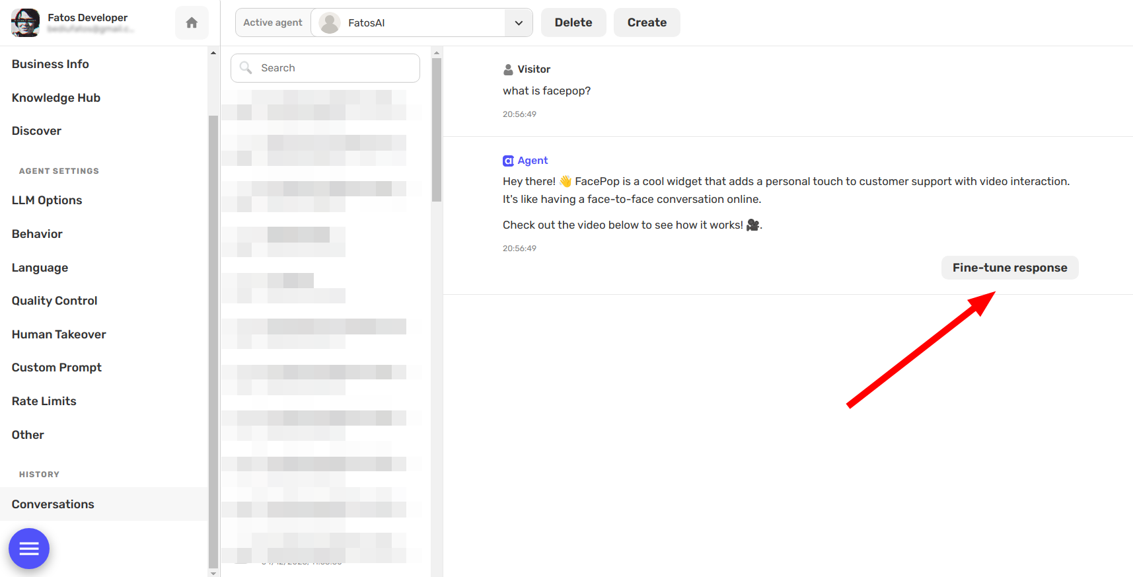Open the Custom Prompt page
The height and width of the screenshot is (577, 1133).
(57, 367)
